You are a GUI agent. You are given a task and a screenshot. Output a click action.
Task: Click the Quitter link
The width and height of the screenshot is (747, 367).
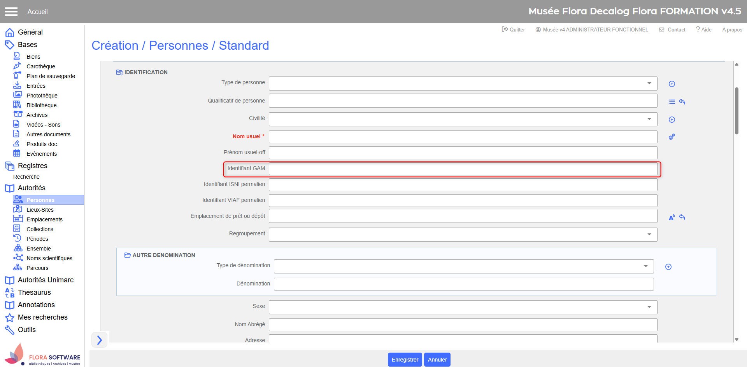tap(514, 30)
